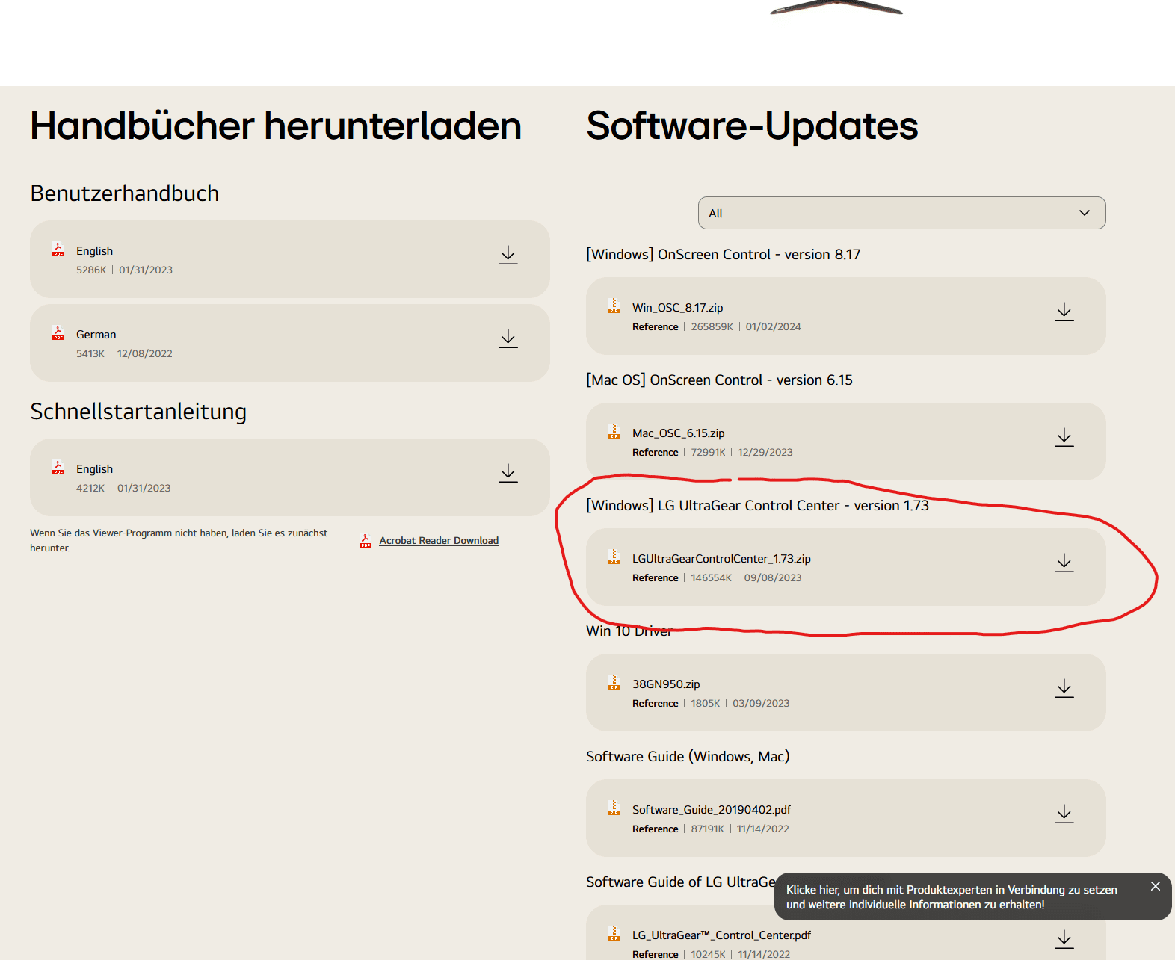
Task: Click Software Guide (Windows, Mac) heading
Action: click(x=688, y=757)
